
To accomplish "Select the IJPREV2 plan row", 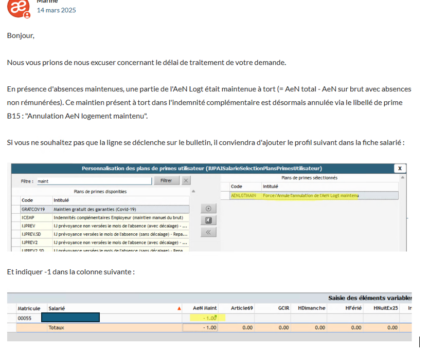I will pos(100,243).
